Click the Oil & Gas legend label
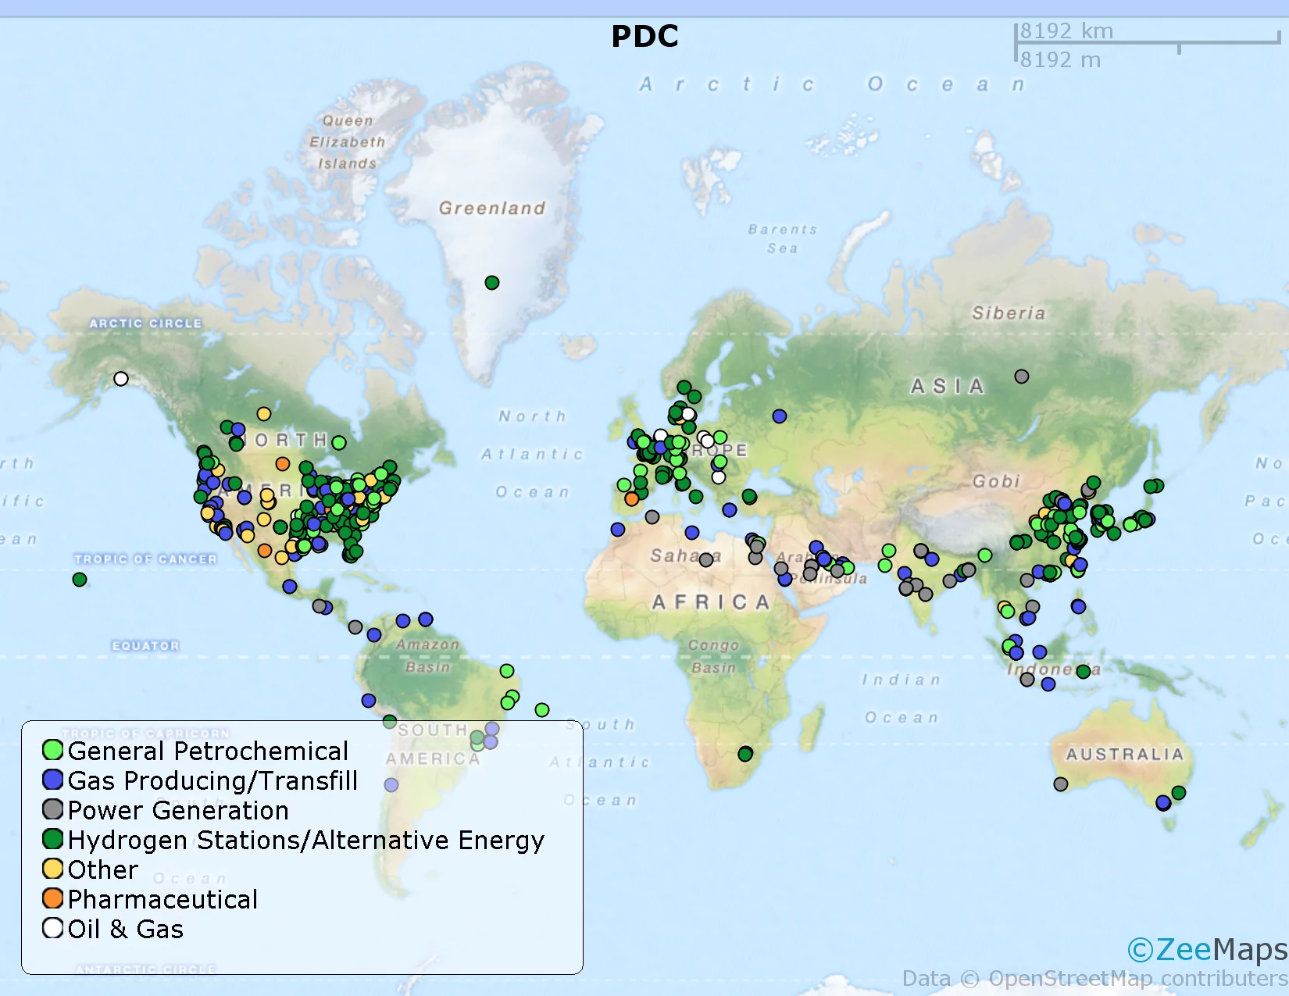The height and width of the screenshot is (996, 1289). [126, 930]
